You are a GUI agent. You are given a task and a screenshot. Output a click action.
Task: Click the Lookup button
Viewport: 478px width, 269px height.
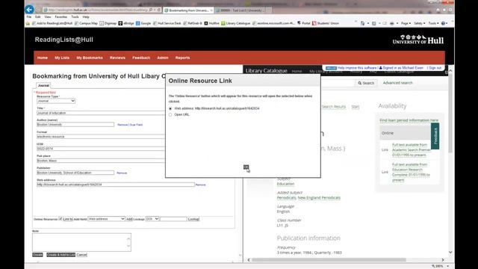tap(193, 219)
